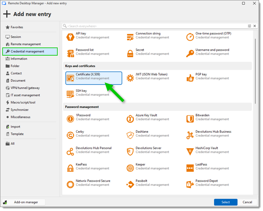
Task: Select the LastPass icon
Action: click(x=190, y=168)
